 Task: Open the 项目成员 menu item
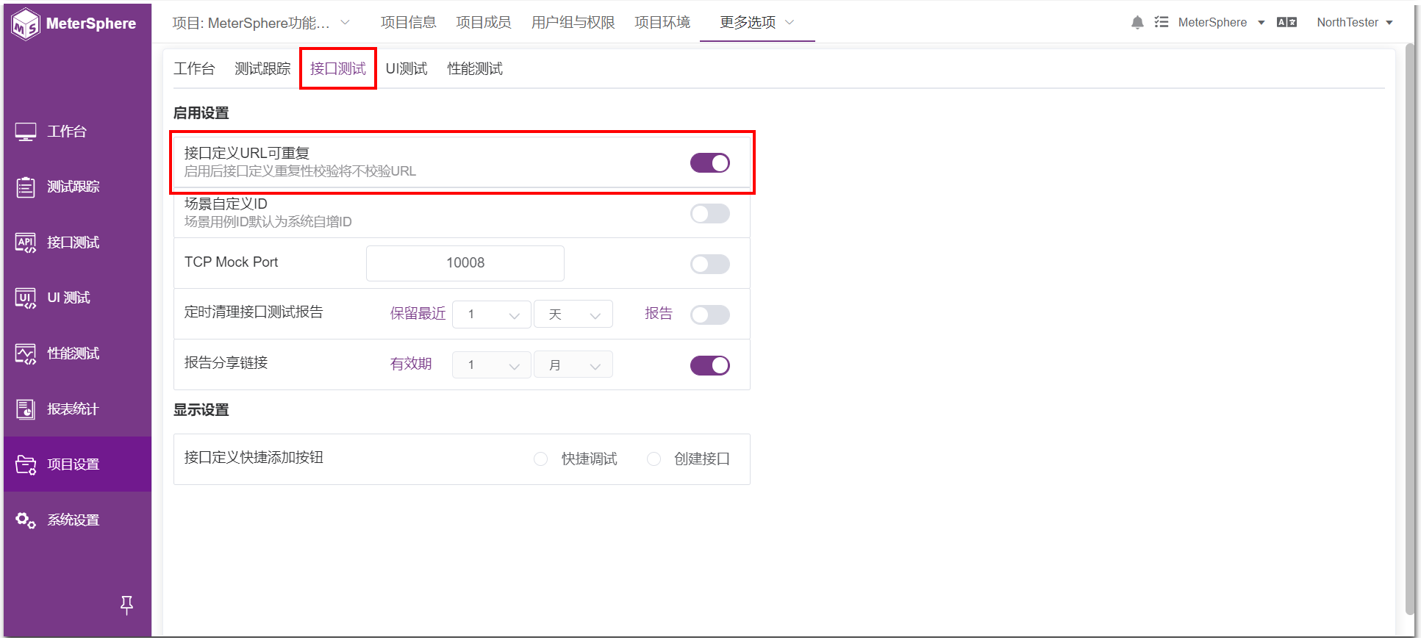tap(484, 23)
